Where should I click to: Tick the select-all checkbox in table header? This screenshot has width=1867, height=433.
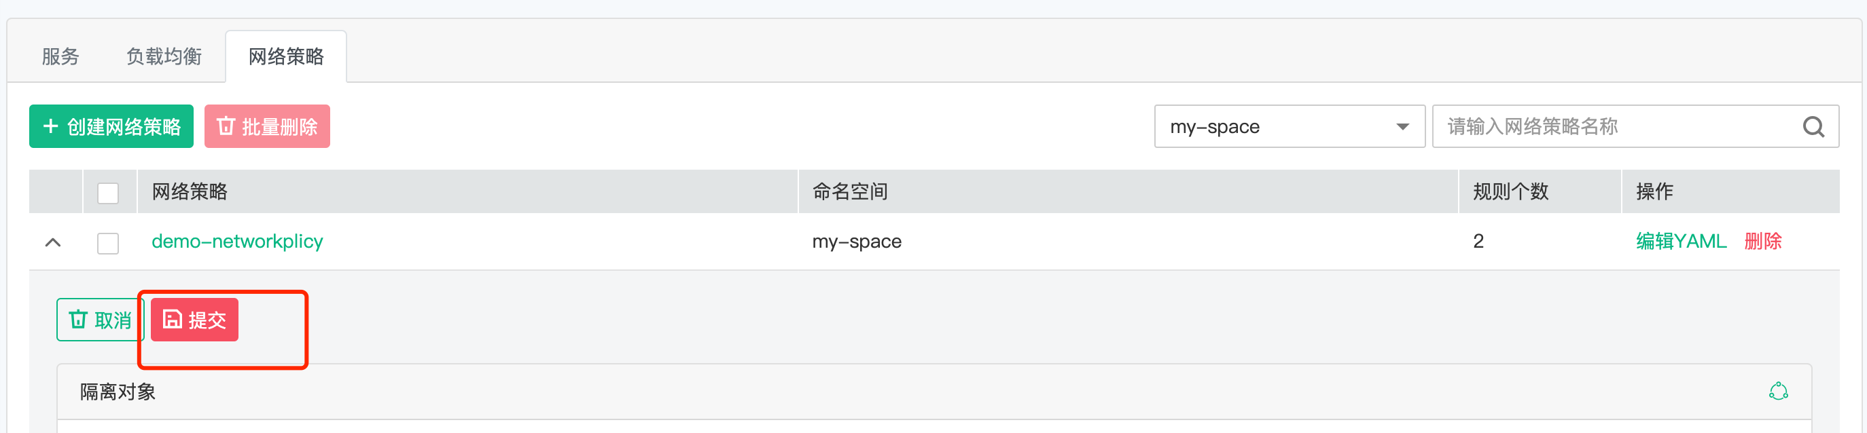pyautogui.click(x=108, y=193)
